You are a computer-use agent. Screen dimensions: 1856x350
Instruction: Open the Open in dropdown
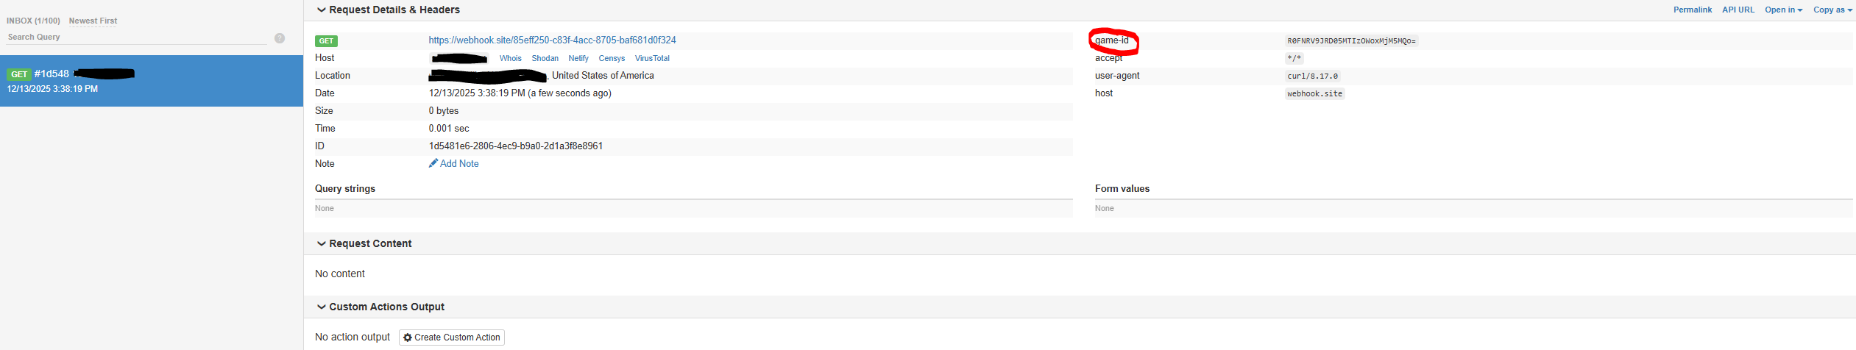[1783, 10]
